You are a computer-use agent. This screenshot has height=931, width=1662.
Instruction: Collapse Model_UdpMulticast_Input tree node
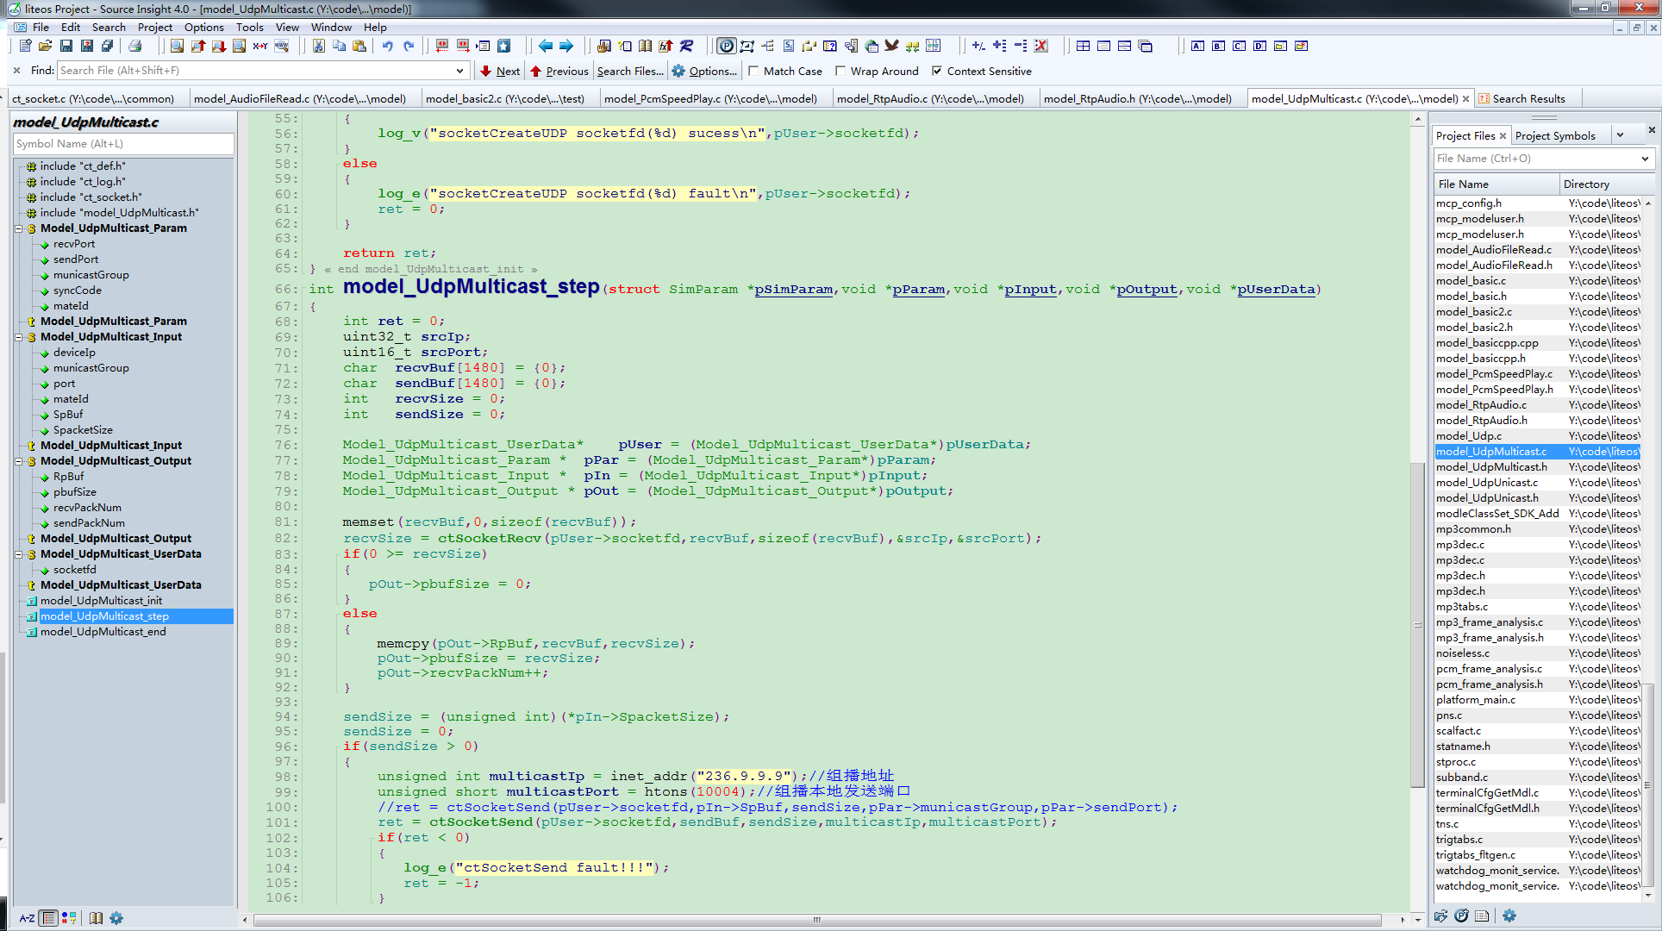tap(19, 337)
